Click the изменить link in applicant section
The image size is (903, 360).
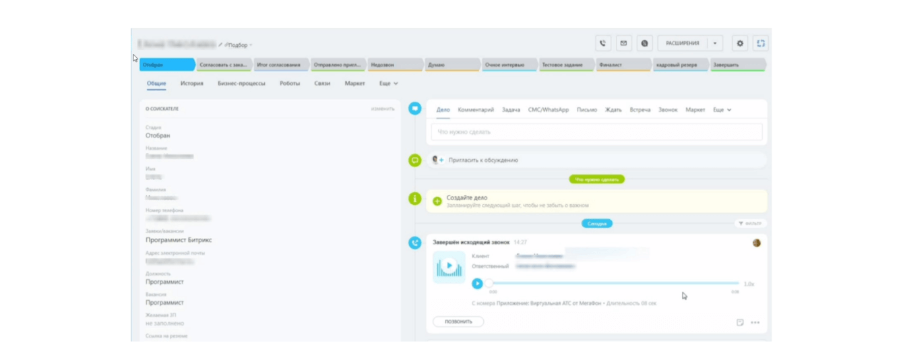tap(383, 109)
